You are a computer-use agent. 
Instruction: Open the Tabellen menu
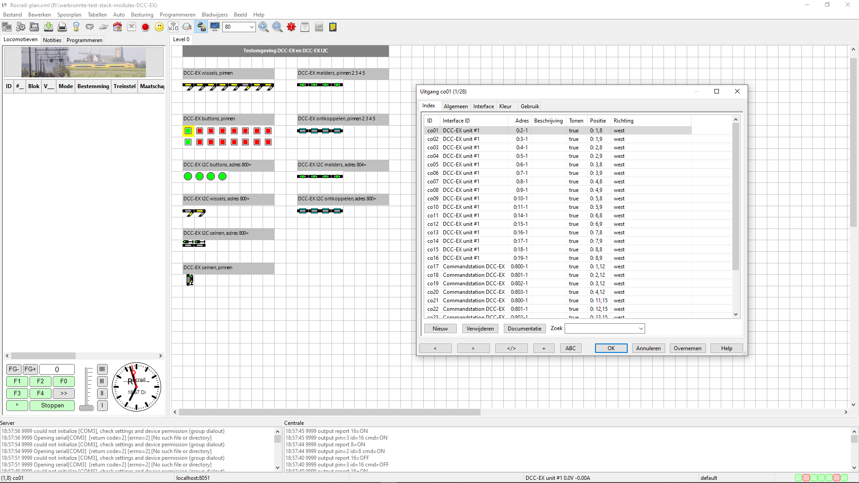(97, 15)
